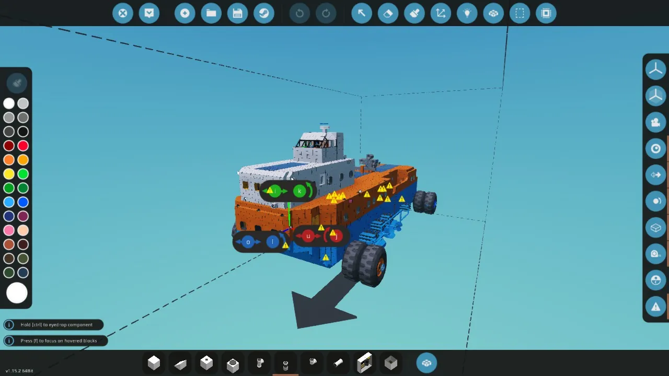Open the component inventory from bottom bar
669x376 pixels.
(426, 363)
